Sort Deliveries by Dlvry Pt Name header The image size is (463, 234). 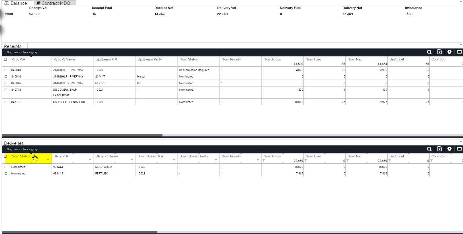[106, 156]
